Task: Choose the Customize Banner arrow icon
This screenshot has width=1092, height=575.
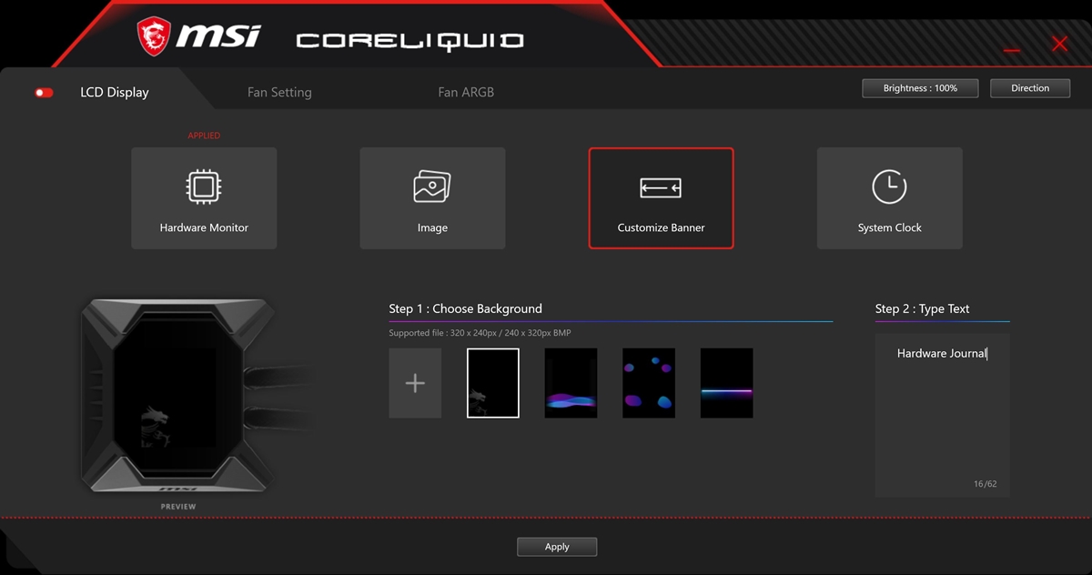Action: (661, 188)
